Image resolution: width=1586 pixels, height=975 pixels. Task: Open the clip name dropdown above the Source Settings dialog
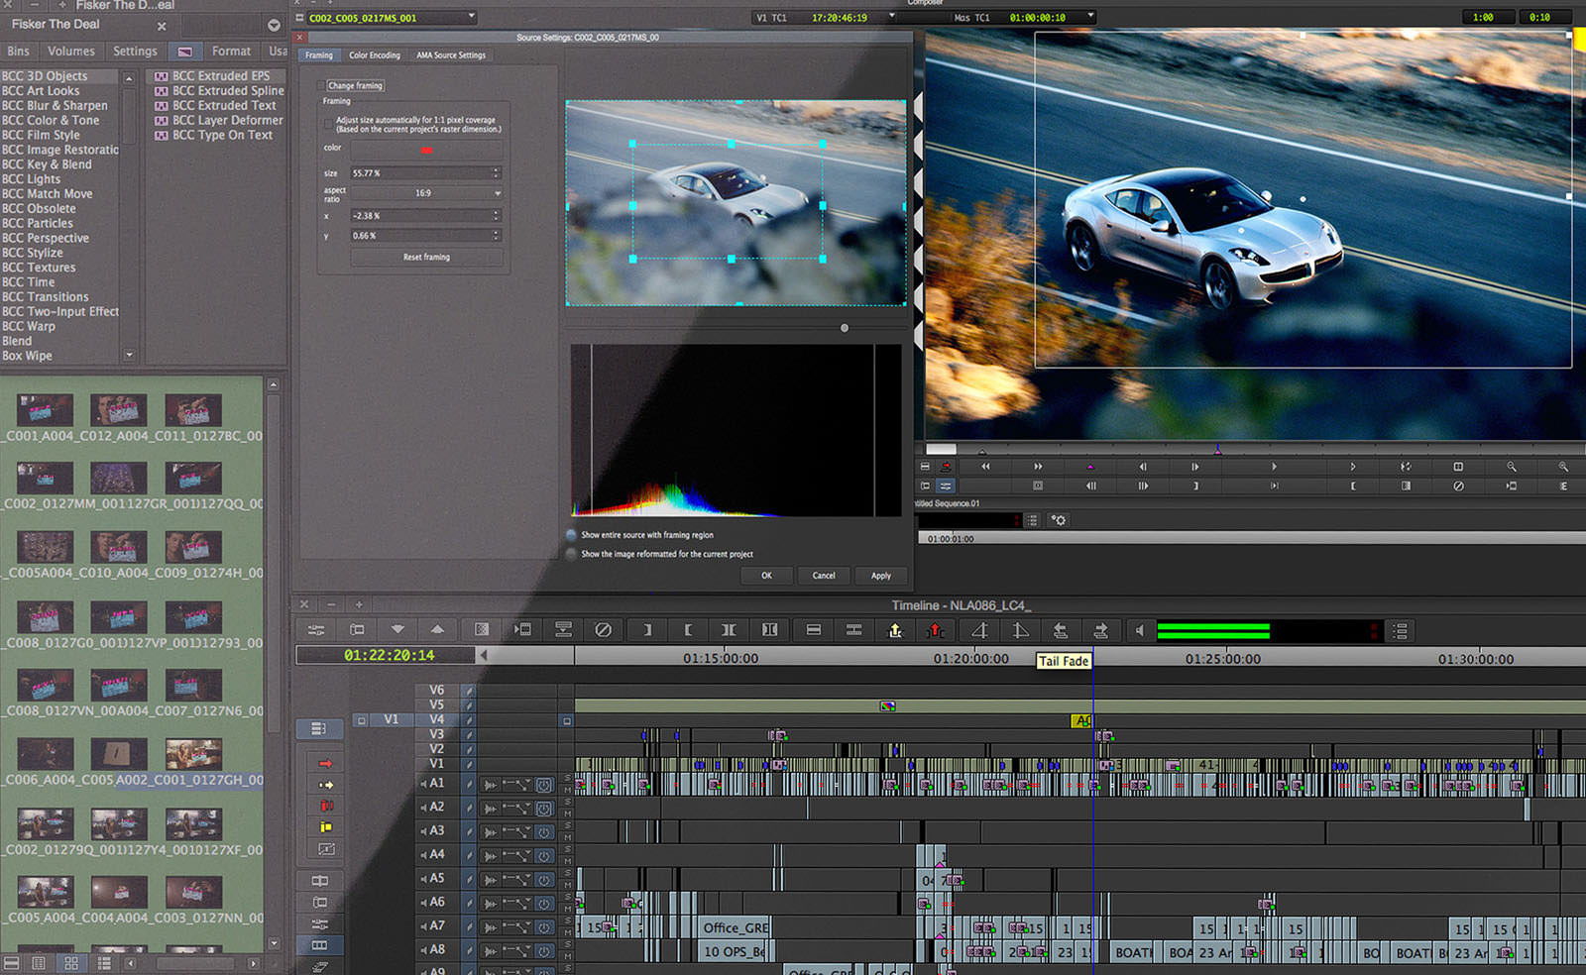click(x=472, y=17)
